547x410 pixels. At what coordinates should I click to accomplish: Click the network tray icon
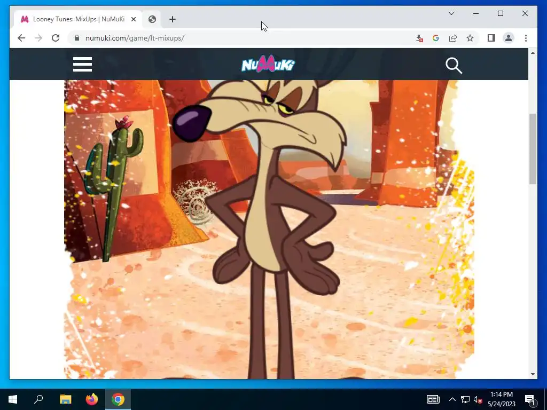click(465, 399)
